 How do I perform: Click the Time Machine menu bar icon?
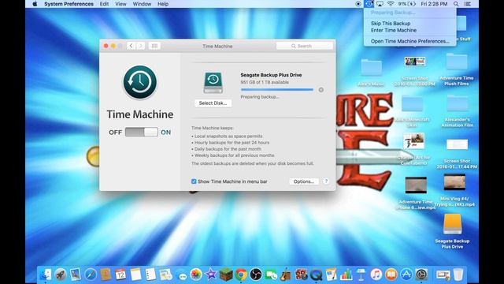tap(369, 4)
